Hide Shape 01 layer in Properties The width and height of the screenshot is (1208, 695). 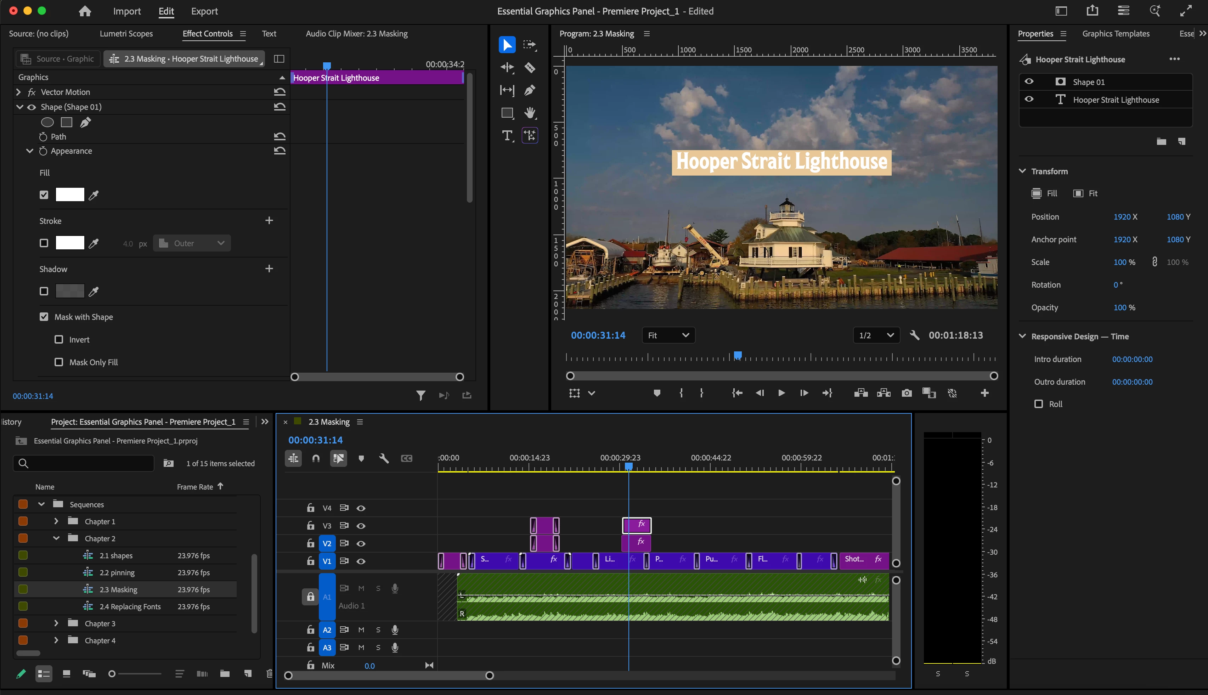tap(1029, 81)
